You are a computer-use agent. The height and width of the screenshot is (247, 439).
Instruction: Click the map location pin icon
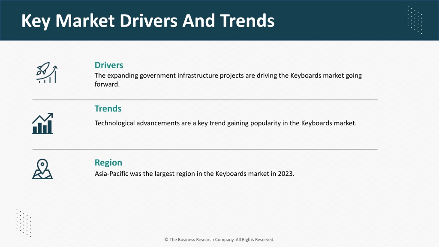click(x=42, y=169)
